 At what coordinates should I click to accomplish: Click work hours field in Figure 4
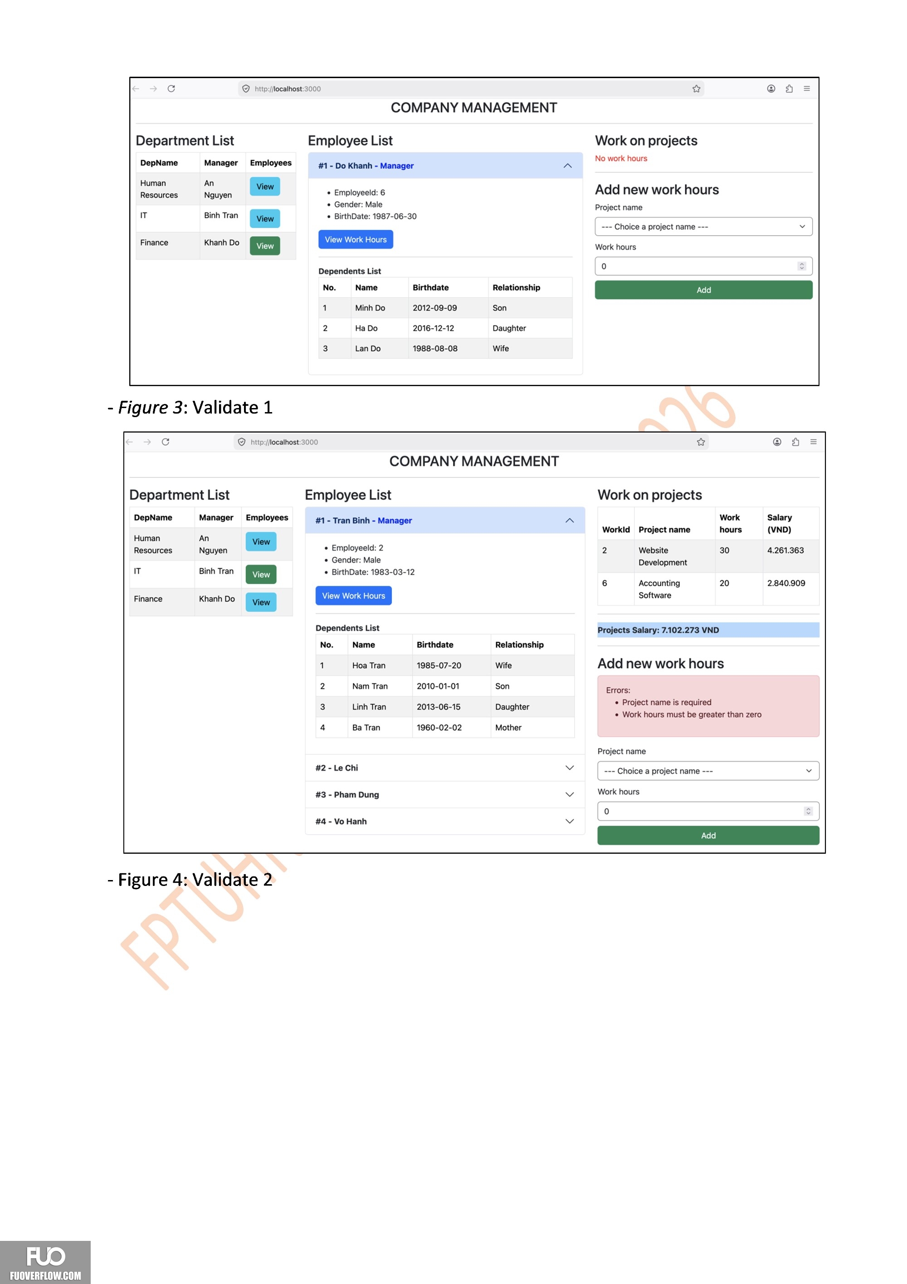tap(708, 812)
